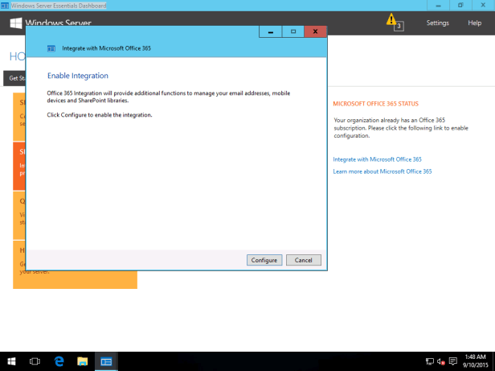The image size is (495, 371).
Task: Click the alert warning triangle icon
Action: coord(391,19)
